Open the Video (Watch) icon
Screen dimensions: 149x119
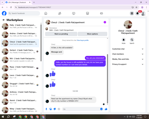point(74,13)
